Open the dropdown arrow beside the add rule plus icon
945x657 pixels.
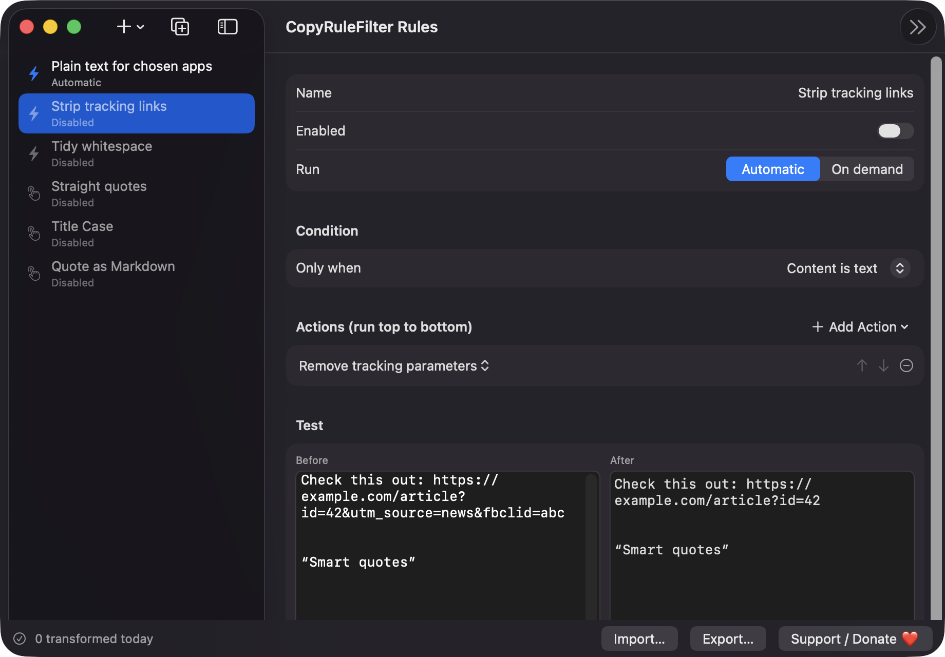coord(140,27)
